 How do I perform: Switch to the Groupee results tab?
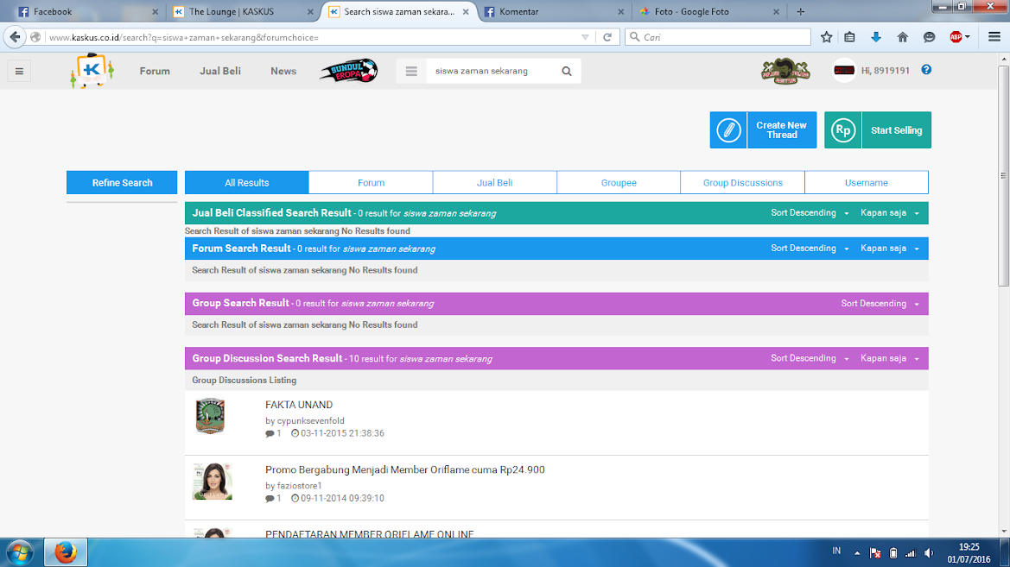point(619,183)
